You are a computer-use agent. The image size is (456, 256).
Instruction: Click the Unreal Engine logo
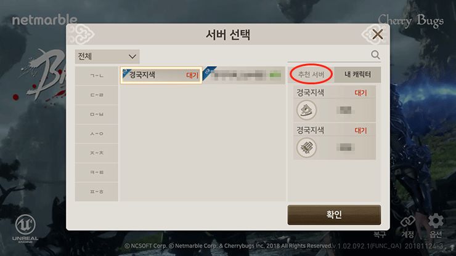point(25,228)
